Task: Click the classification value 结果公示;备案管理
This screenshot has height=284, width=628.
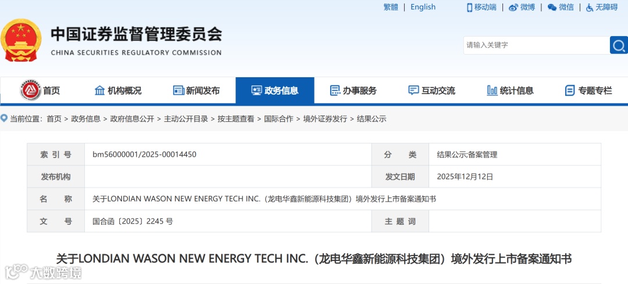Action: coord(467,154)
